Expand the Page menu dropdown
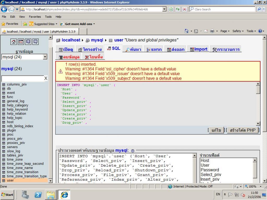Image resolution: width=267 pixels, height=200 pixels. click(225, 31)
